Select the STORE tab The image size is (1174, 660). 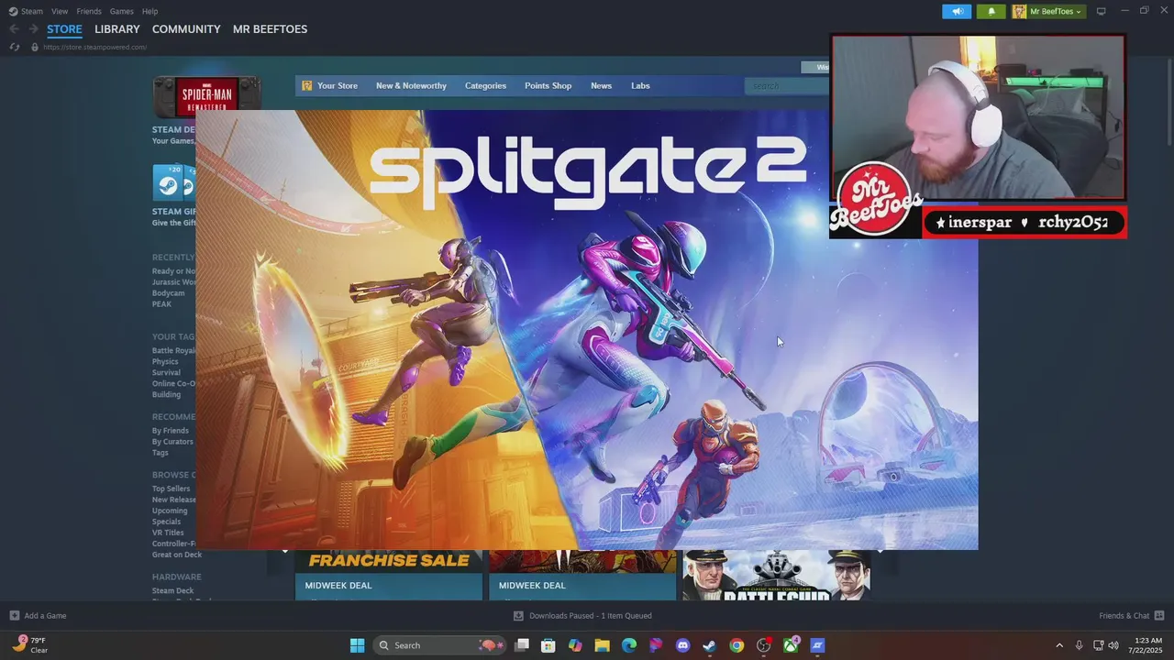point(64,29)
